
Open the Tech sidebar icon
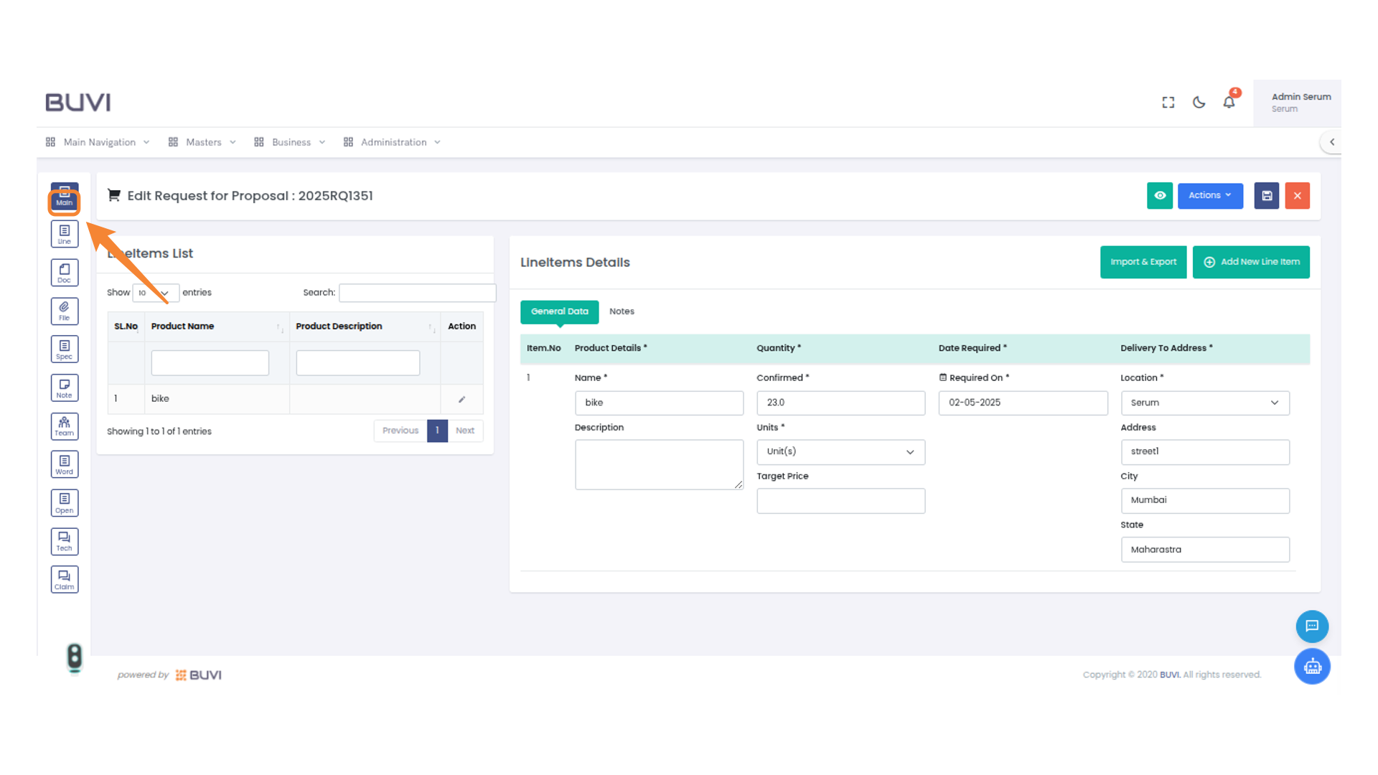64,541
